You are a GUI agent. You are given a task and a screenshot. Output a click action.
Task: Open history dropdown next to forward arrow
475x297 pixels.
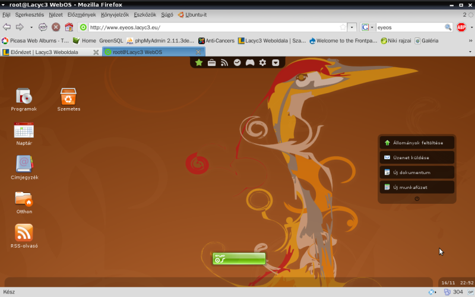pos(31,27)
